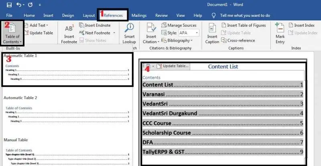Choose the Automatic Table 1 preview
Viewport: 321px width, 166px height.
click(x=67, y=70)
